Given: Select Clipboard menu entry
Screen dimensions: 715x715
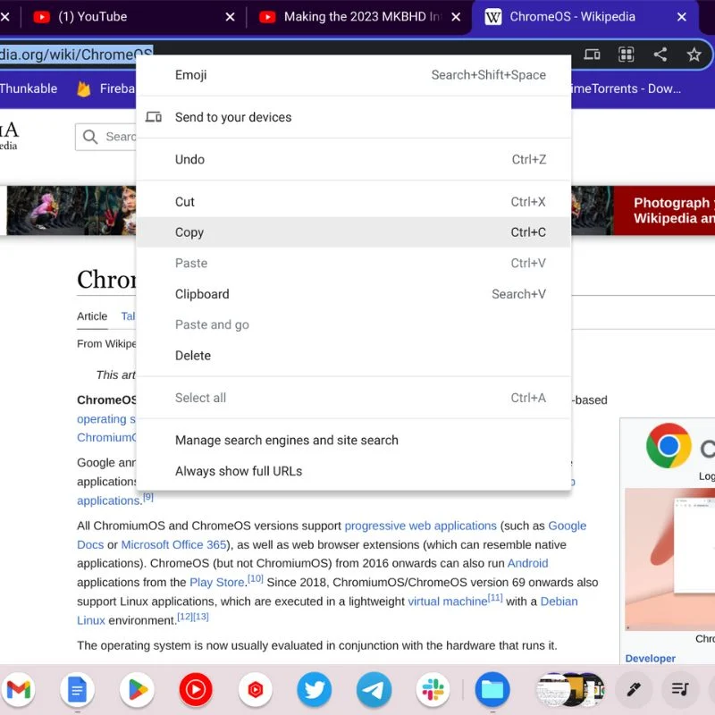Looking at the screenshot, I should (x=353, y=294).
